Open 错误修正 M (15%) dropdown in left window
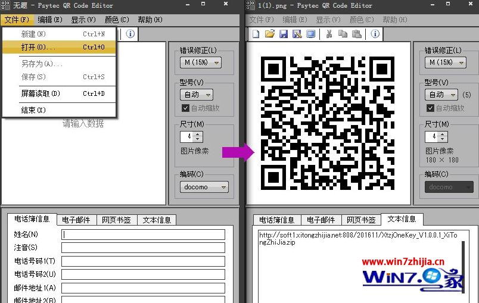The width and height of the screenshot is (479, 303). point(201,63)
